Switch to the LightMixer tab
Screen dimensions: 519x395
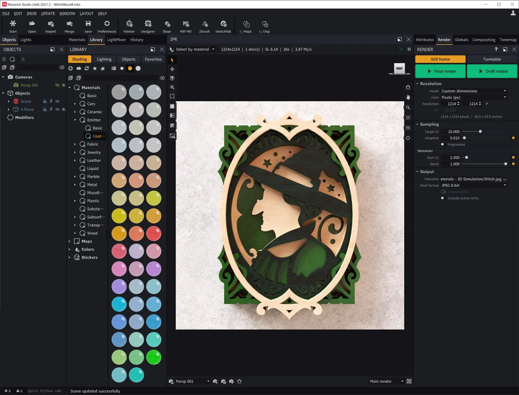click(116, 40)
